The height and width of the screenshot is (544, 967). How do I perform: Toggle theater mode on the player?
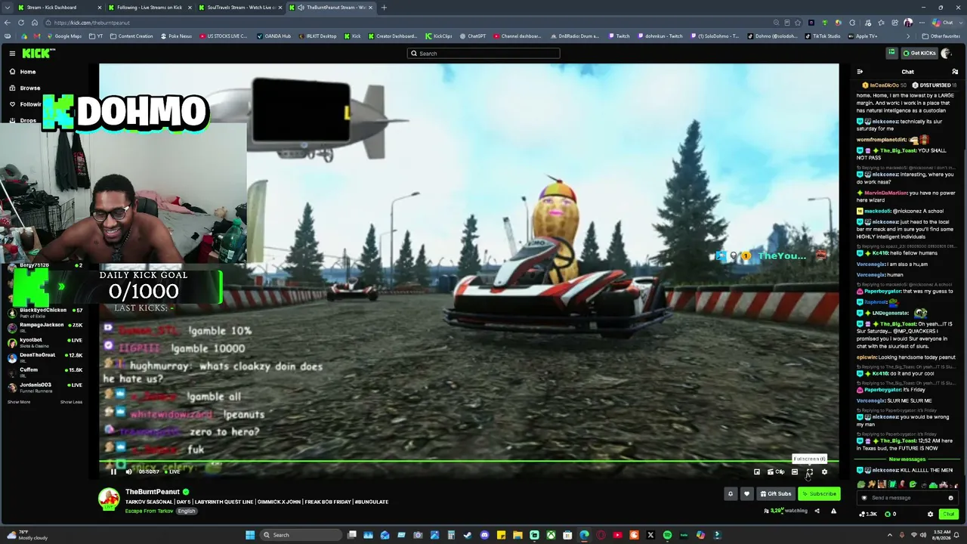coord(794,472)
